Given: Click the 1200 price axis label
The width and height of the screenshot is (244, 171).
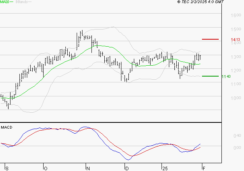Looking at the screenshot, I should point(236,70).
